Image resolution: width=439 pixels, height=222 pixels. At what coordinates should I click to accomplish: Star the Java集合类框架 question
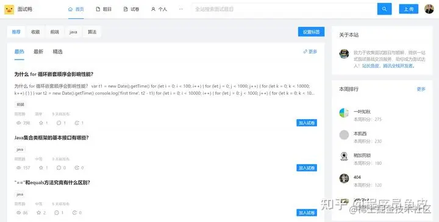[x=41, y=168]
